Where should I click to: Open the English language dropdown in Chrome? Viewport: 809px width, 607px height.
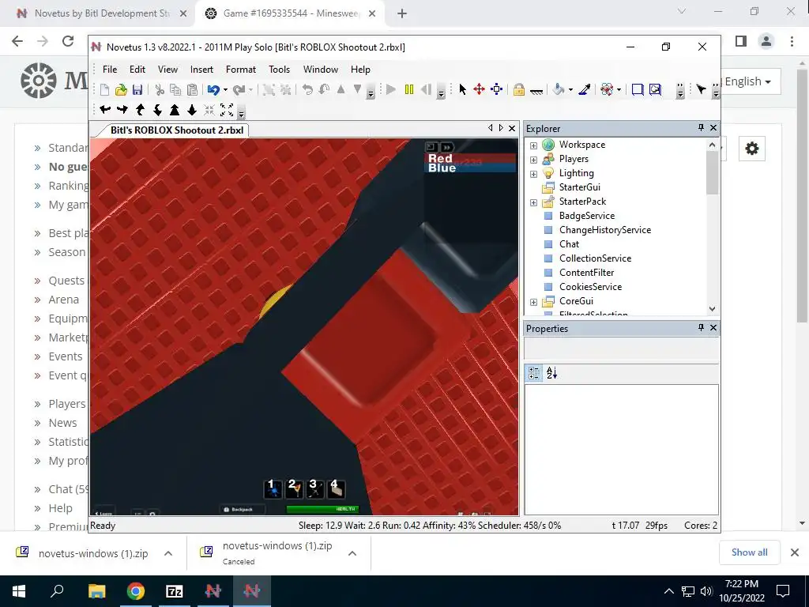pos(747,81)
